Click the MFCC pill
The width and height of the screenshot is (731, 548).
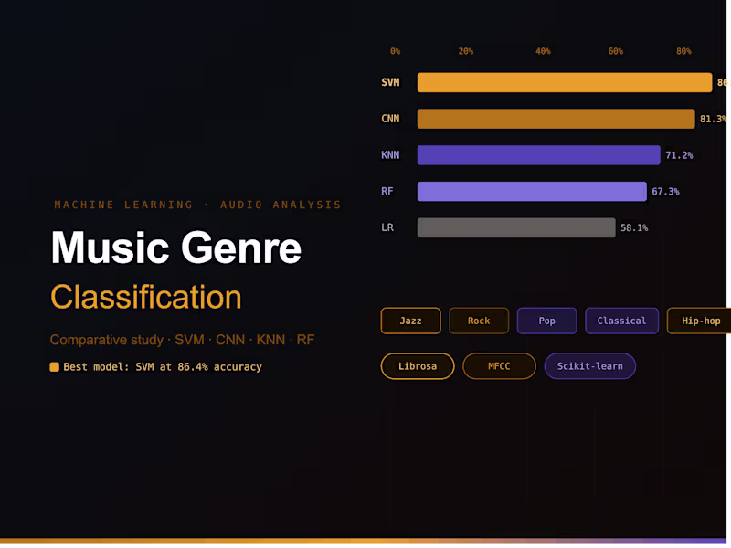click(x=499, y=366)
